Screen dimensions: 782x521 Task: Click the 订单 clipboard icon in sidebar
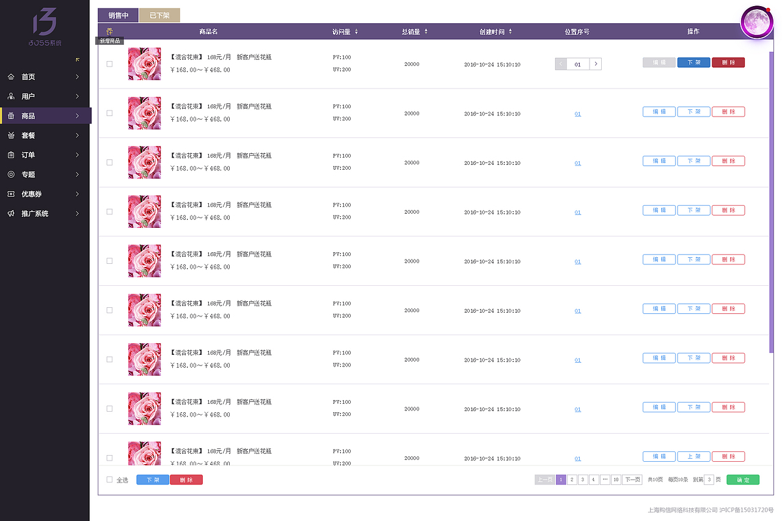[11, 155]
